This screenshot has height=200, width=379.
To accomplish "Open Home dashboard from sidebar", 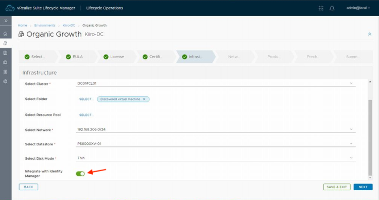I will [x=5, y=34].
